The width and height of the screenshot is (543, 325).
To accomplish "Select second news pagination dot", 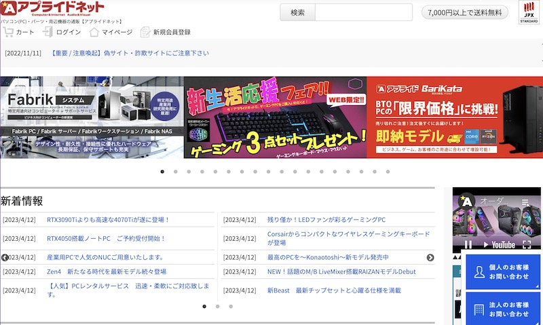I will pyautogui.click(x=217, y=306).
